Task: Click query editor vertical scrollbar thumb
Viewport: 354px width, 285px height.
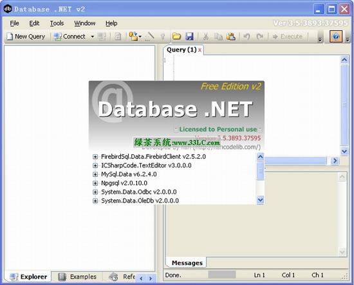Action: tap(344, 105)
